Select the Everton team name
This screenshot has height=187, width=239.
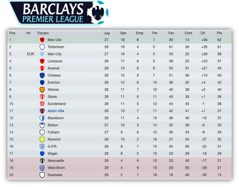(x=54, y=82)
